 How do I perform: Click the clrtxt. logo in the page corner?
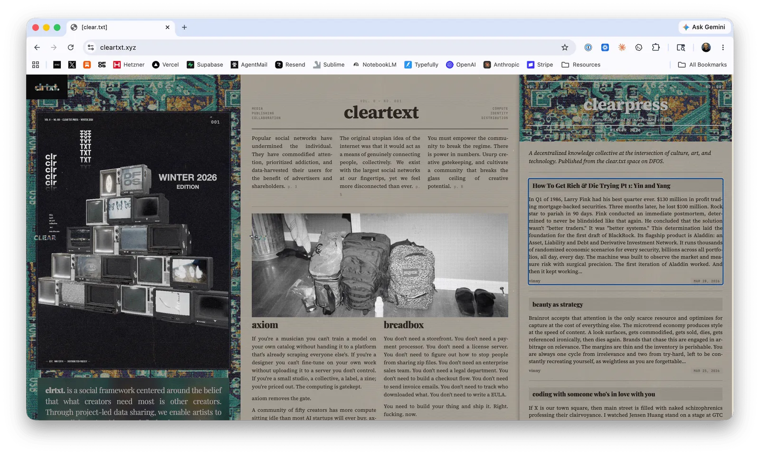(47, 87)
